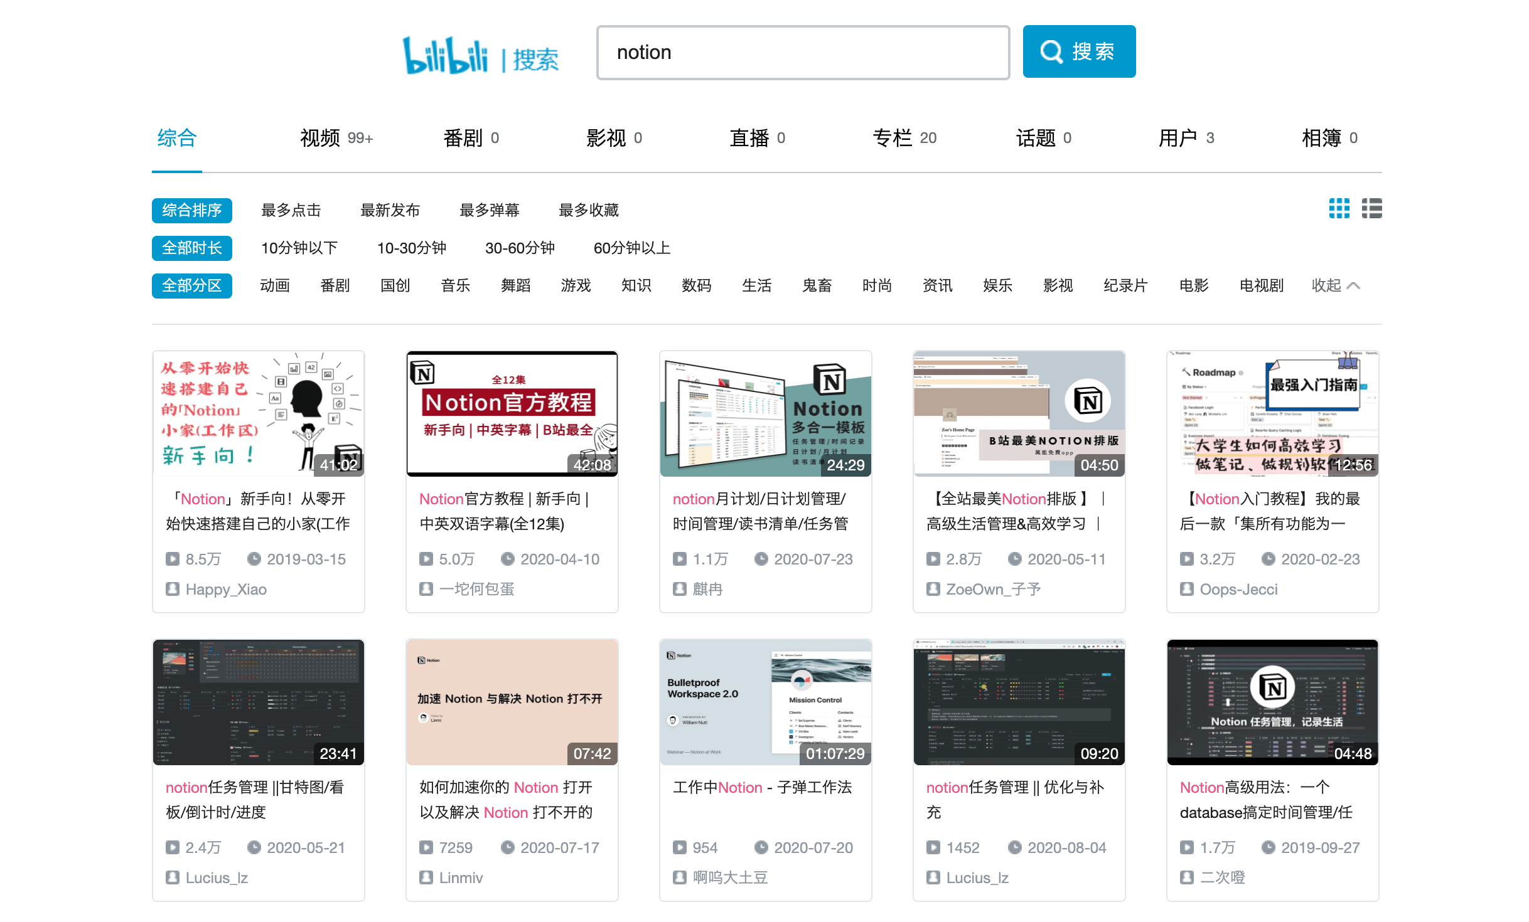The width and height of the screenshot is (1529, 922).
Task: Filter by 知识 category
Action: pyautogui.click(x=636, y=286)
